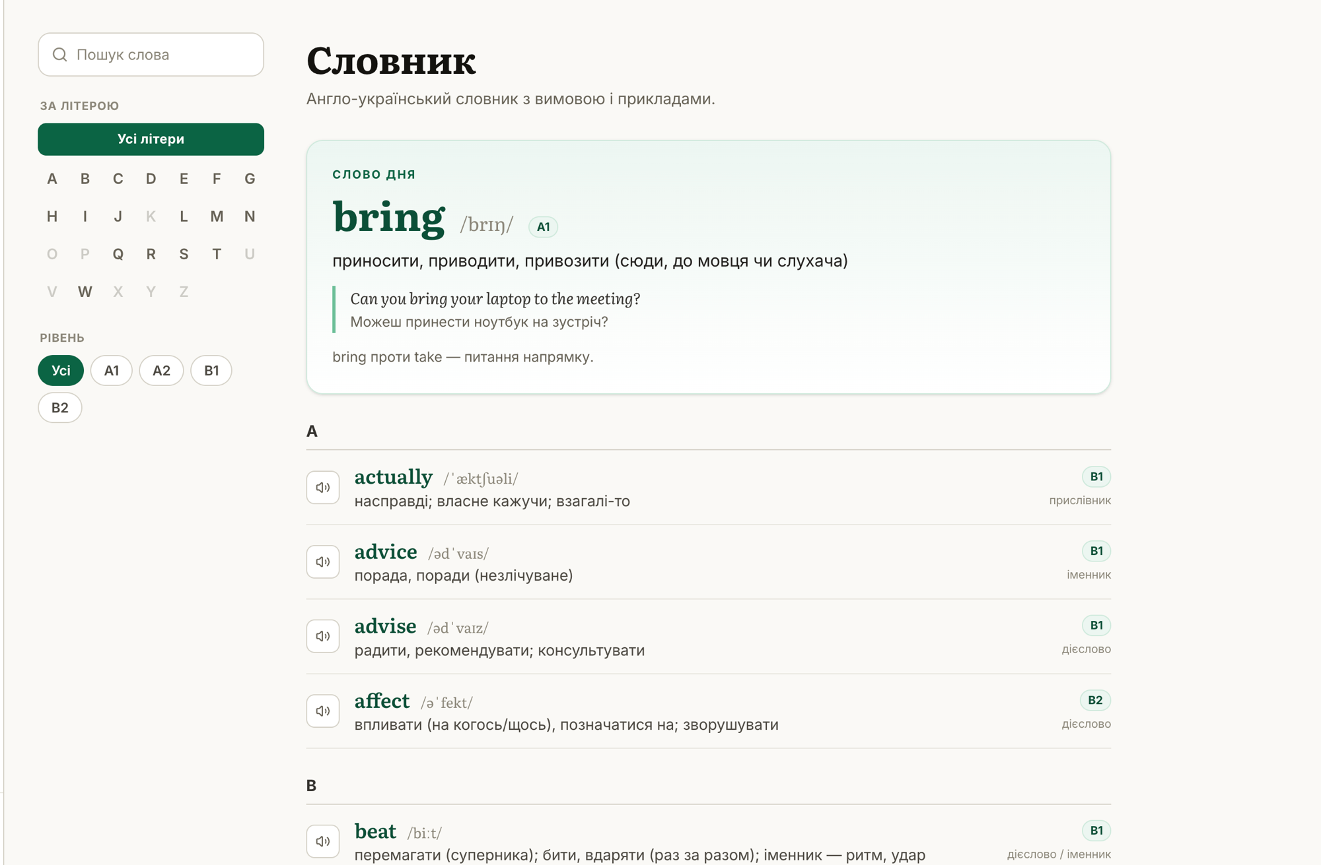Click definition 'насправді; власне кажучи; взагалі-то'
Screen dimensions: 1321x865
(x=492, y=501)
